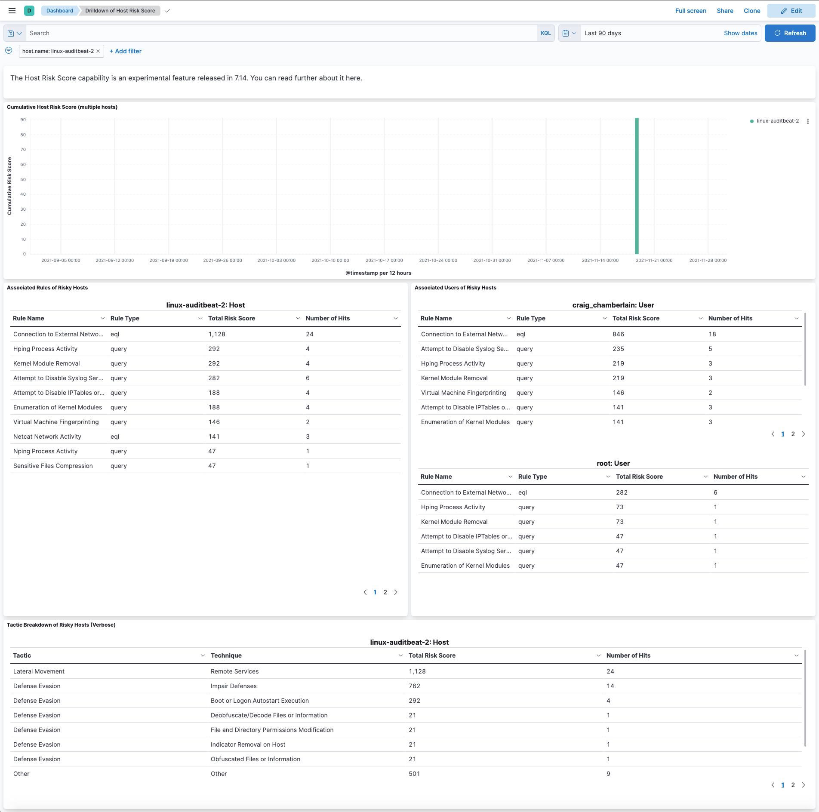
Task: Toggle Show dates in the time picker
Action: (x=740, y=33)
